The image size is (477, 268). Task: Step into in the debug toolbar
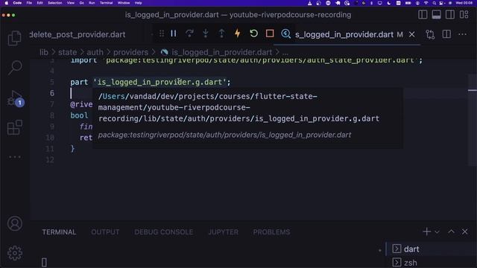[206, 33]
